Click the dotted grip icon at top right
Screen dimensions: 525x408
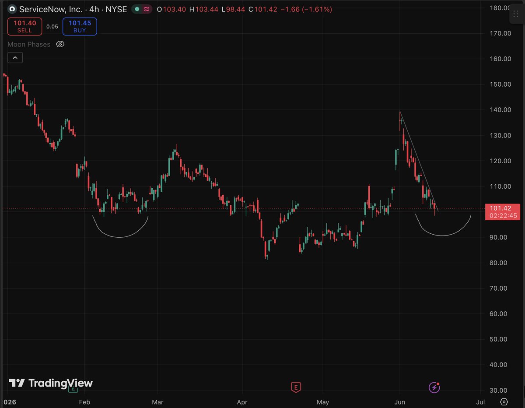coord(516,14)
